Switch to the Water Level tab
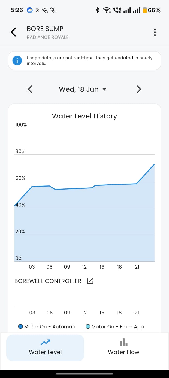The image size is (169, 378). (45, 348)
